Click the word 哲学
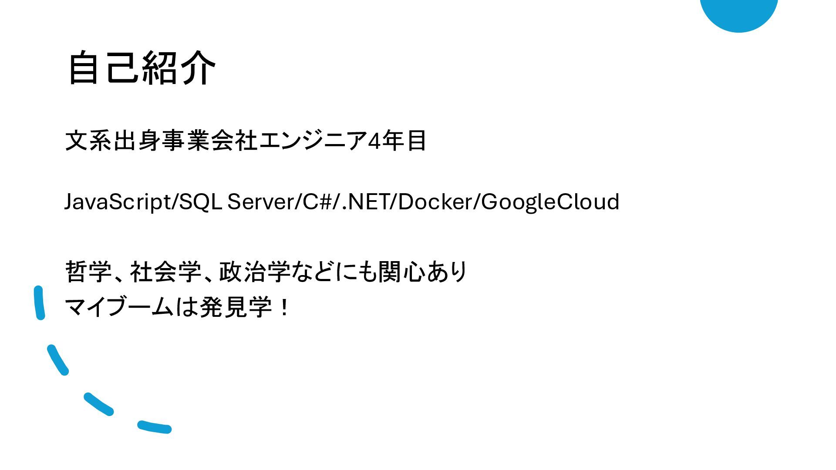Viewport: 836px width, 470px height. point(89,272)
